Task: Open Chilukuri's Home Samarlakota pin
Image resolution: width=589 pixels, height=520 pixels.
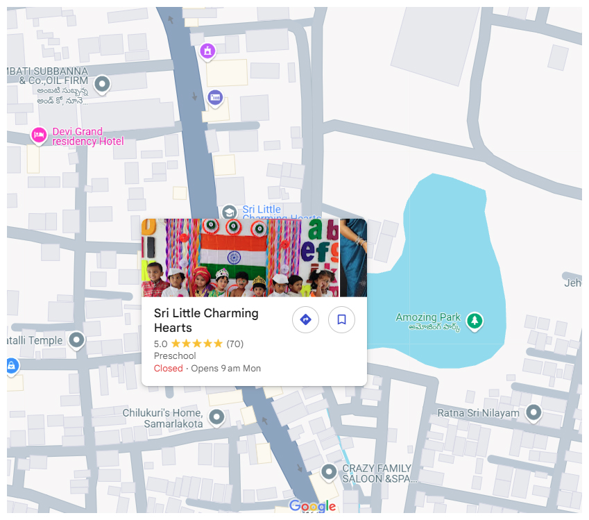Action: click(x=216, y=417)
